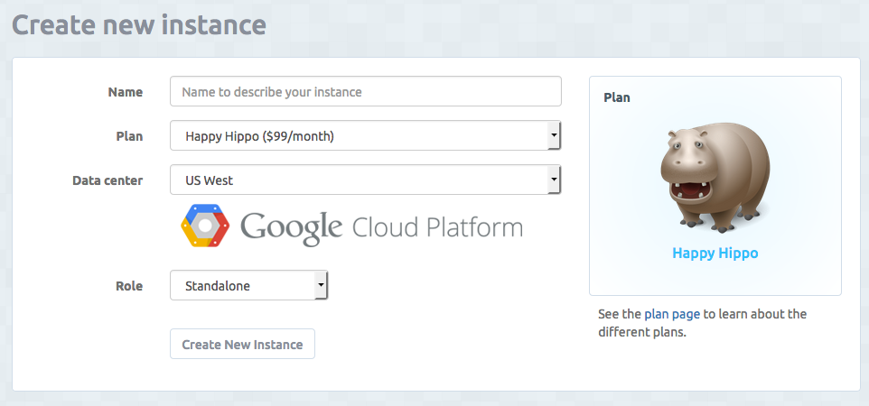869x406 pixels.
Task: Click the Plan label beside the dropdown
Action: [x=128, y=136]
